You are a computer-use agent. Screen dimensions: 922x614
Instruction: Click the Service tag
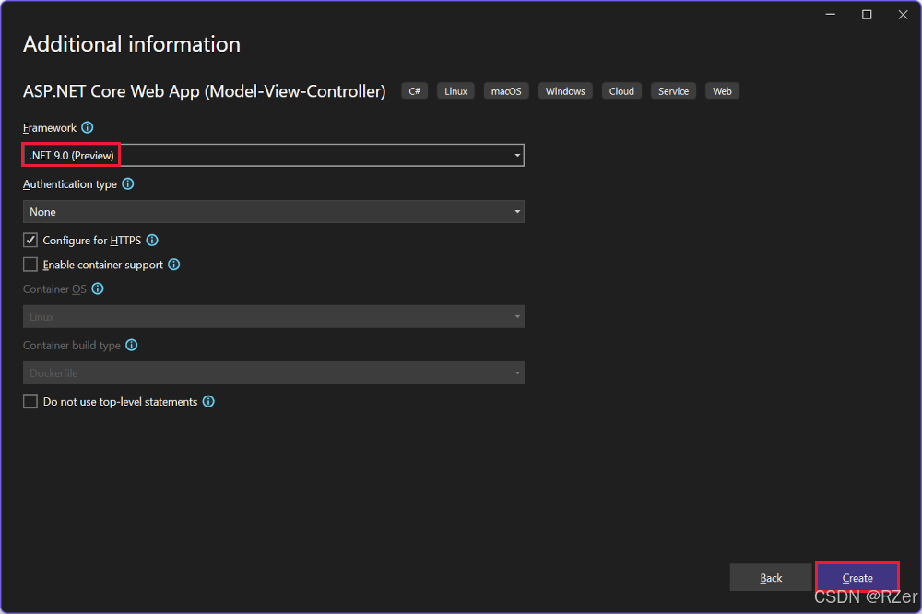click(x=673, y=91)
